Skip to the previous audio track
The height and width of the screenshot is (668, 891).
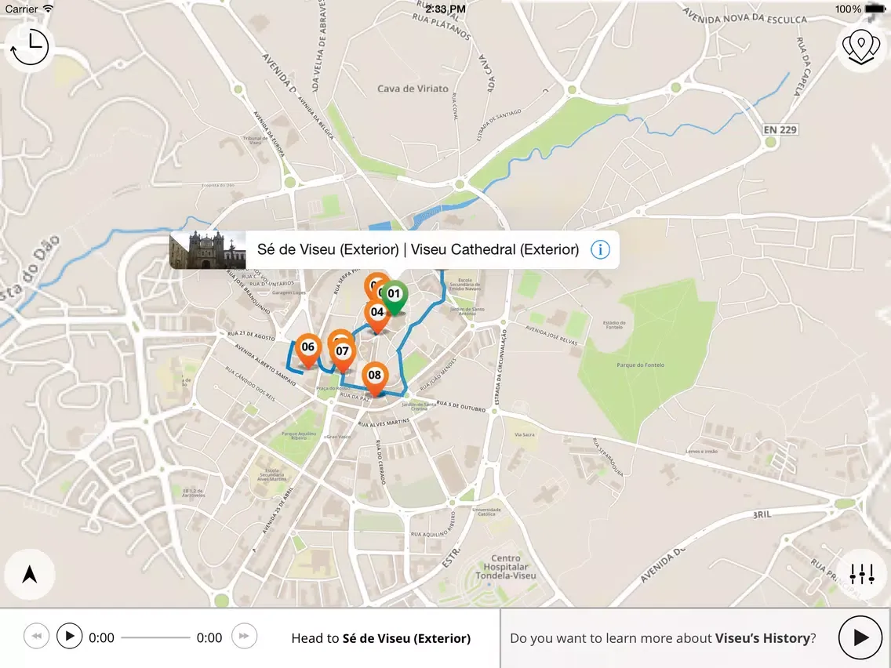(x=36, y=637)
